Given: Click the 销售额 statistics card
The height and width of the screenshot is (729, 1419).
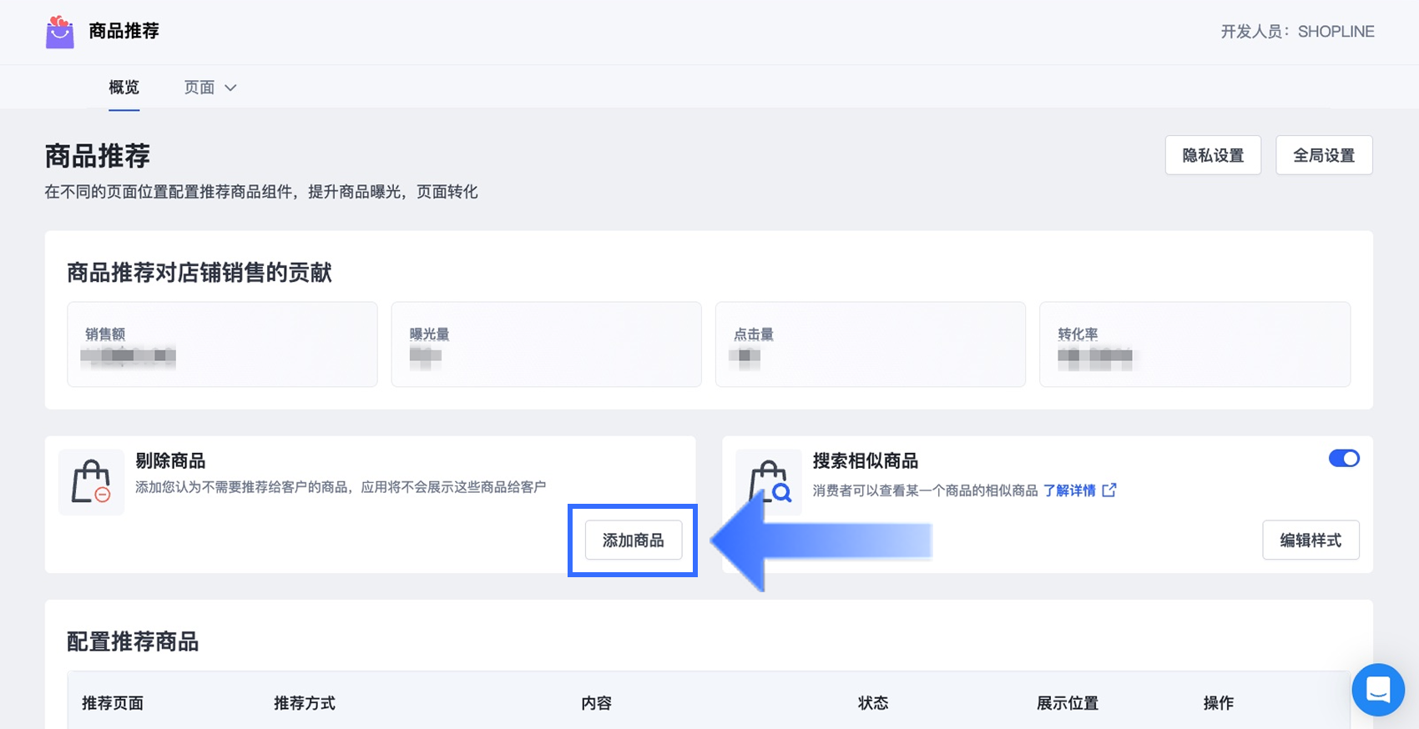Looking at the screenshot, I should [222, 344].
